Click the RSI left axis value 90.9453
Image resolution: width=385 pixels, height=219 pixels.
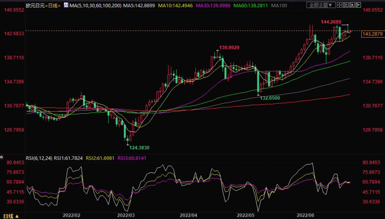pos(15,163)
